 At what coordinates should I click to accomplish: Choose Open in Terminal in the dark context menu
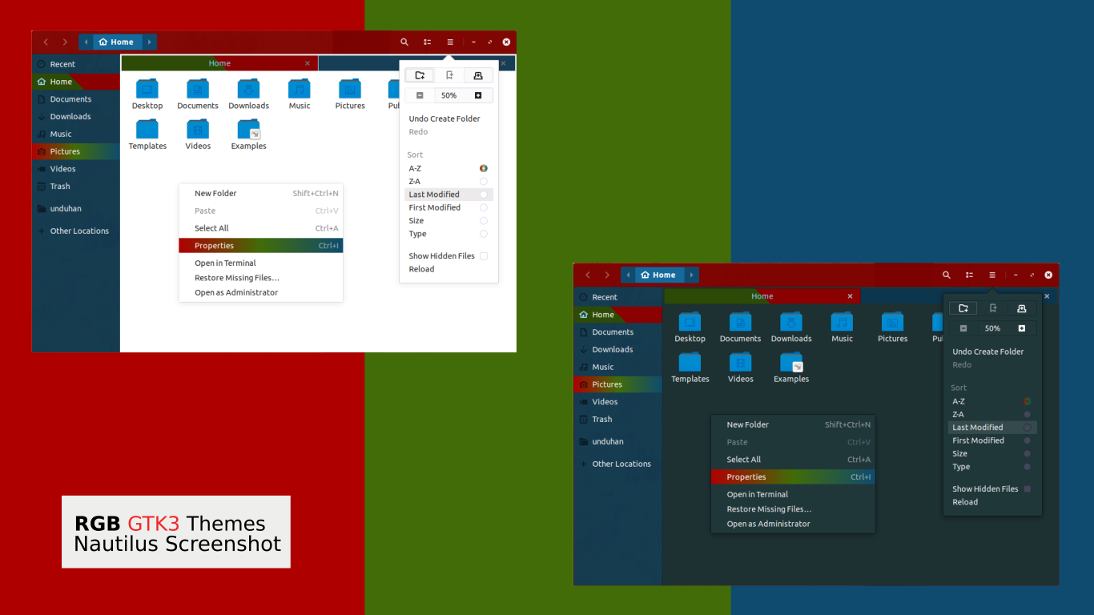[793, 494]
